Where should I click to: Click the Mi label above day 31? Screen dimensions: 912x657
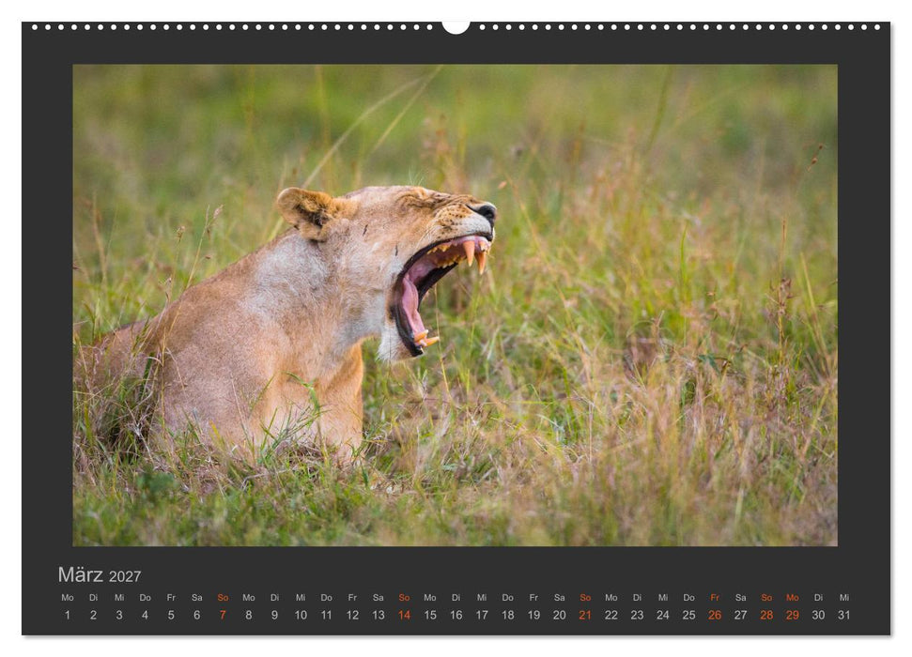tap(844, 597)
